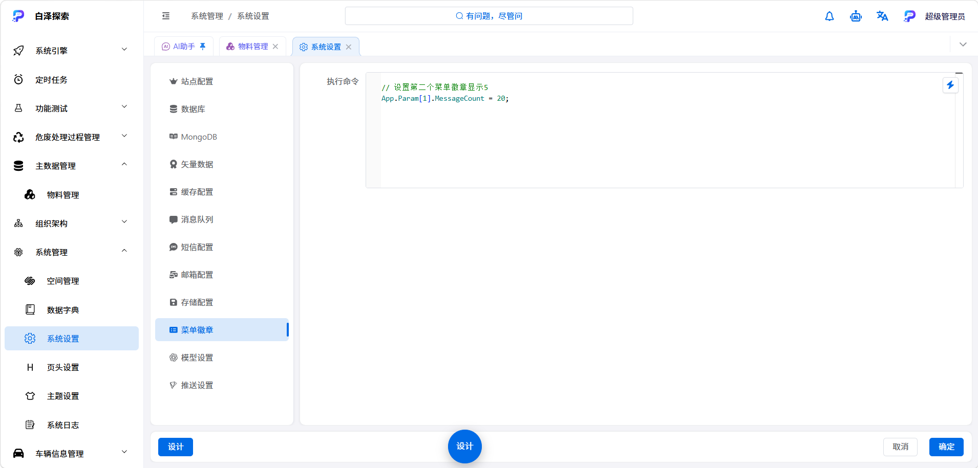The image size is (978, 468).
Task: Open the 短信配置 settings section
Action: click(x=222, y=247)
